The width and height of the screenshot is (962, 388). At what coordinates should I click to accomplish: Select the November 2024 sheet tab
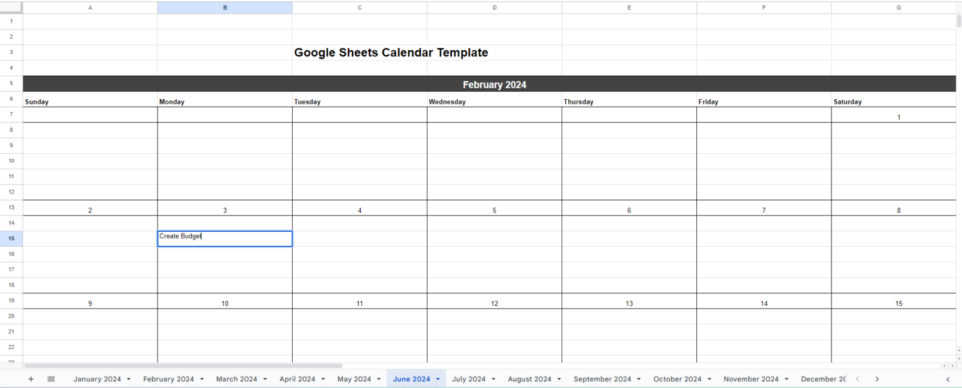pos(751,379)
